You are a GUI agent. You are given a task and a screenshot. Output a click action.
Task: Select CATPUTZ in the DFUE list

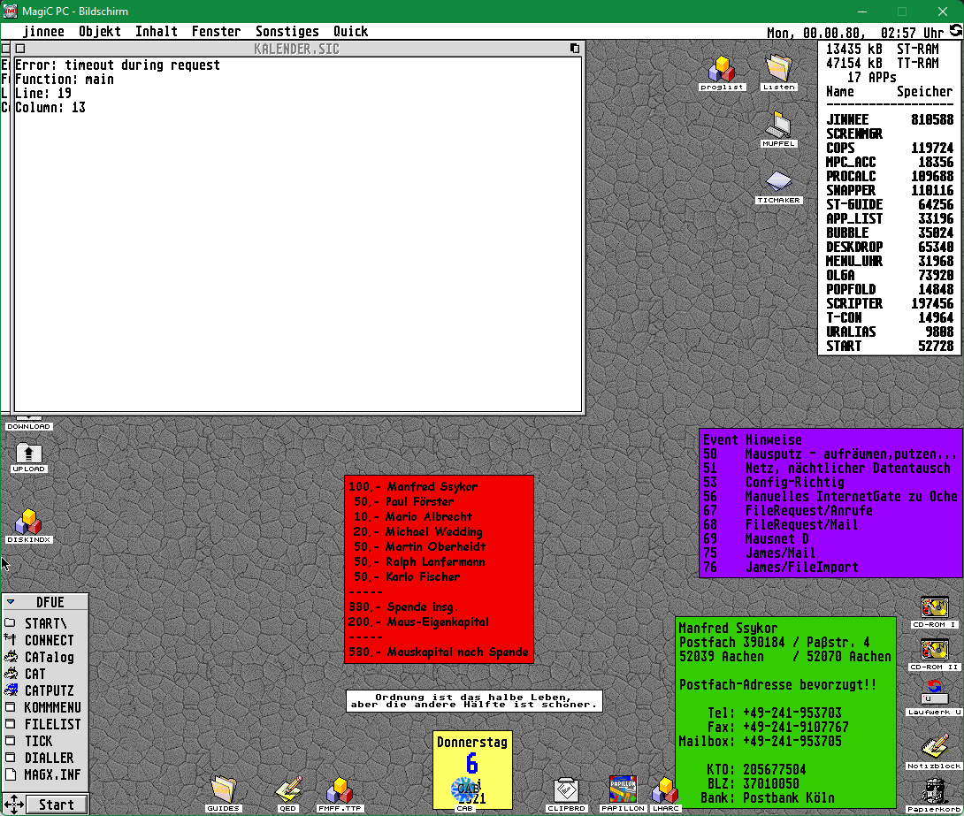point(49,690)
